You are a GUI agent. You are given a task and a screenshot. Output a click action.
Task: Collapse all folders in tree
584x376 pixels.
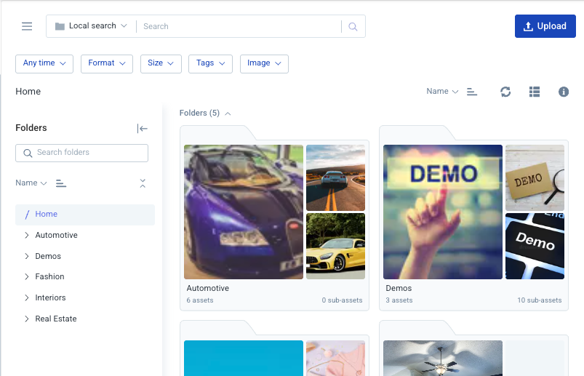coord(143,183)
